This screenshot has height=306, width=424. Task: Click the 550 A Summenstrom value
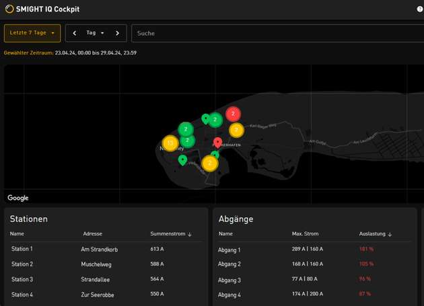157,294
